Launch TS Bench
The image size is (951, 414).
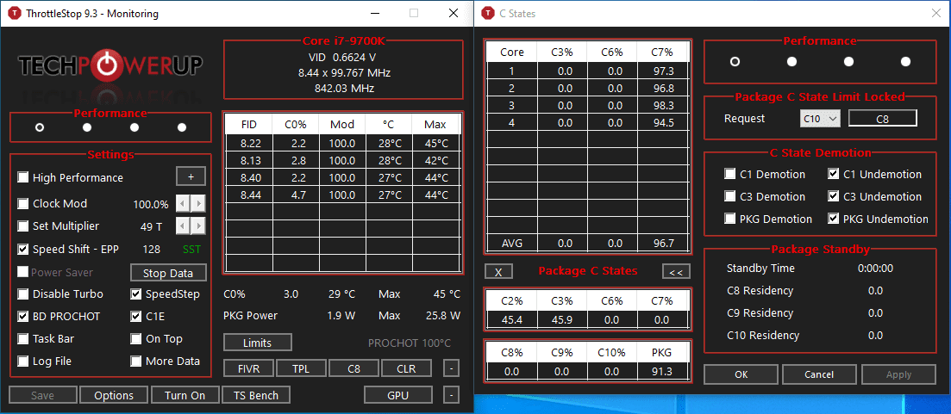click(256, 395)
